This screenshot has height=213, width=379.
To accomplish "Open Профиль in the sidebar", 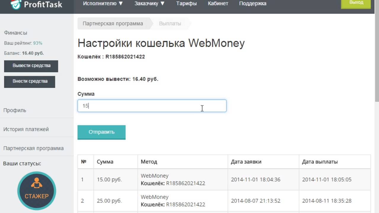I will (x=15, y=110).
